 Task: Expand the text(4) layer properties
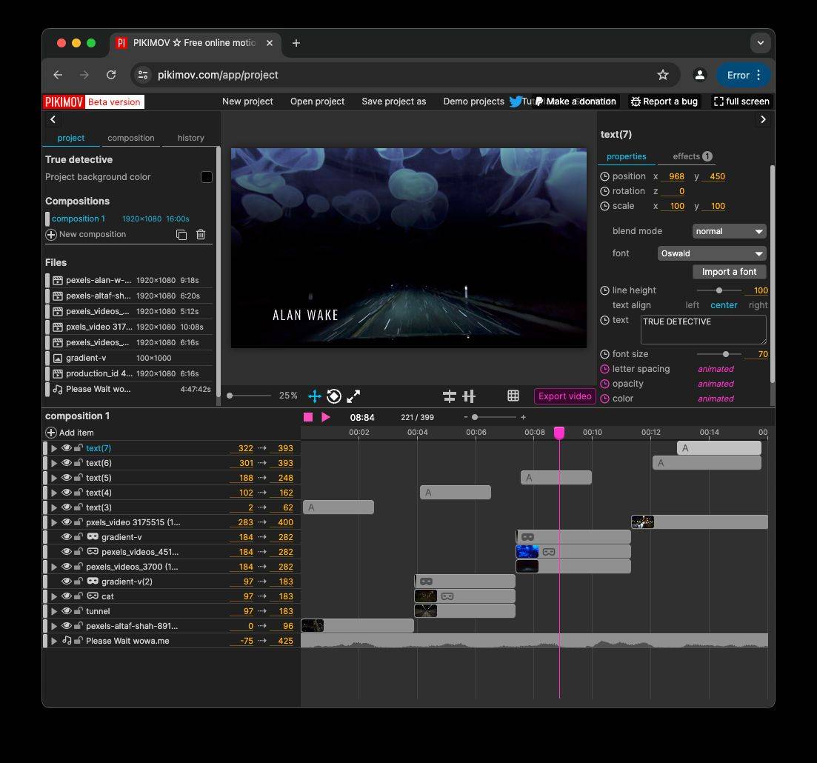[53, 493]
